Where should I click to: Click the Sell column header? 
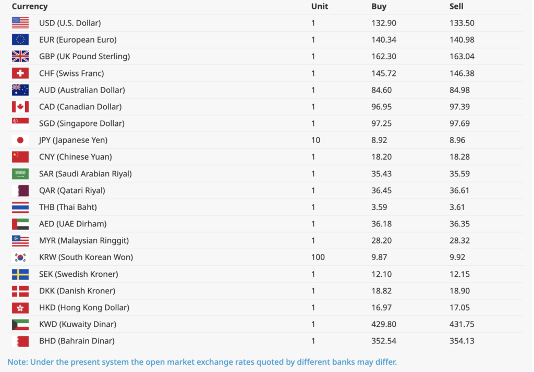(x=456, y=6)
